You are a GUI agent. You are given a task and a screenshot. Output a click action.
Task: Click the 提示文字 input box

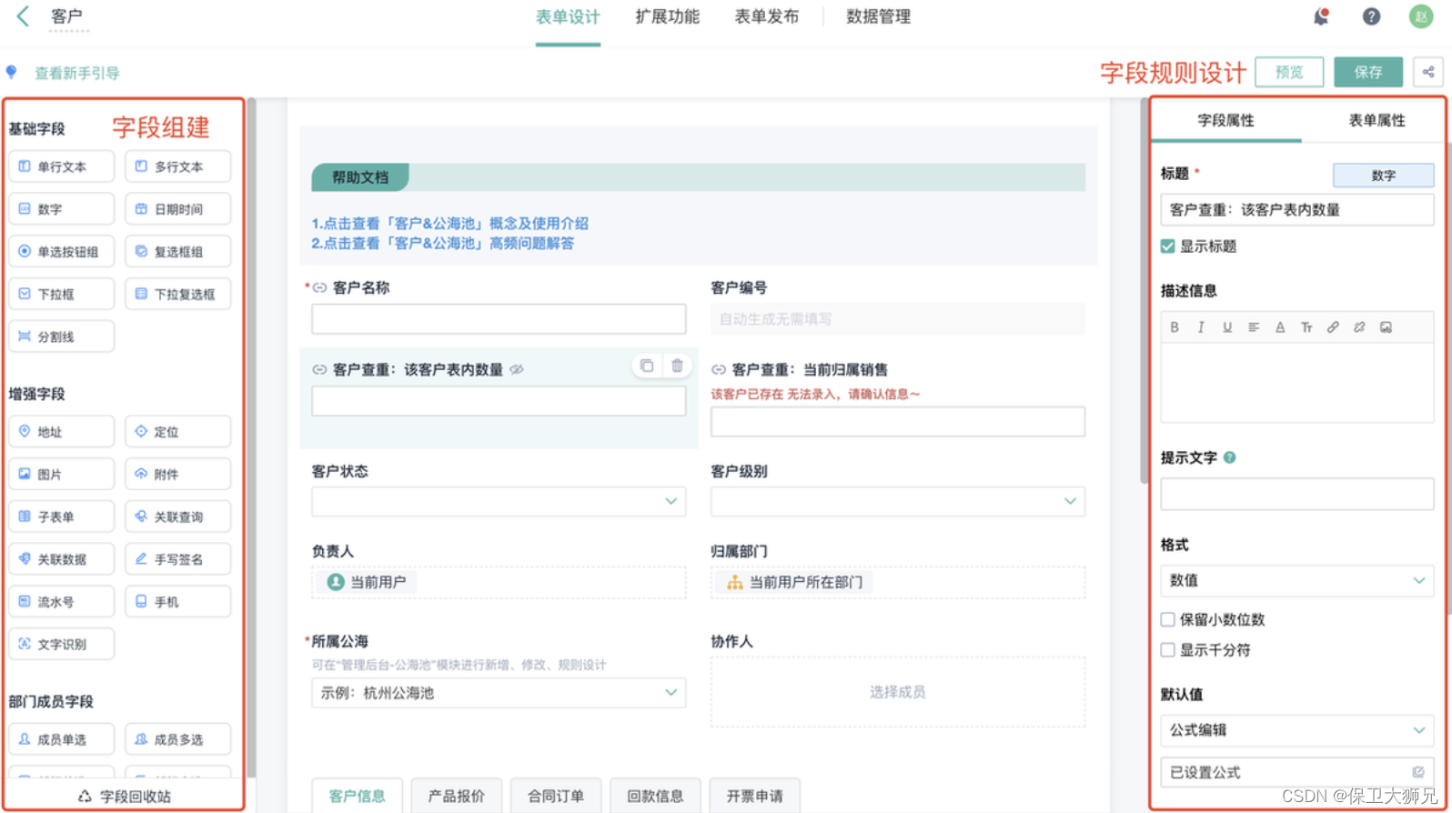click(x=1297, y=495)
